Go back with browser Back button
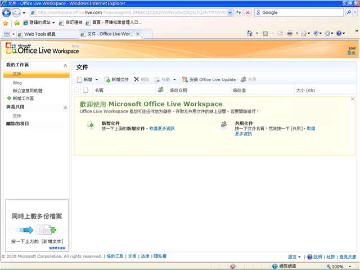Viewport: 360px width, 270px height. click(x=6, y=12)
